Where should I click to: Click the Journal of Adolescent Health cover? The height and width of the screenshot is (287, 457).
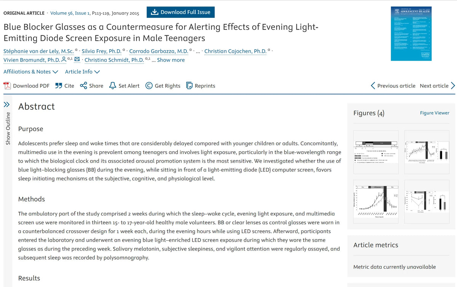point(412,33)
